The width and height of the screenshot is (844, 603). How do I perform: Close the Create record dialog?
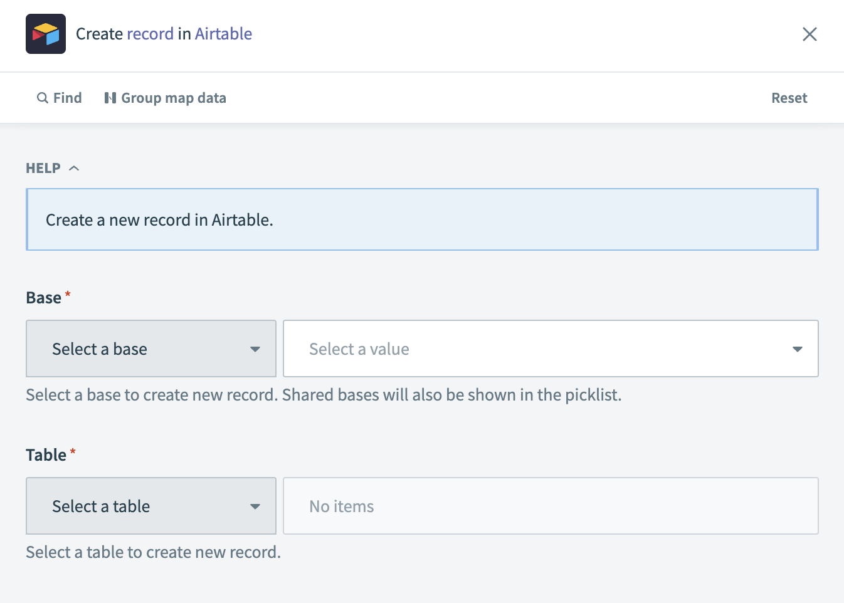click(x=810, y=34)
